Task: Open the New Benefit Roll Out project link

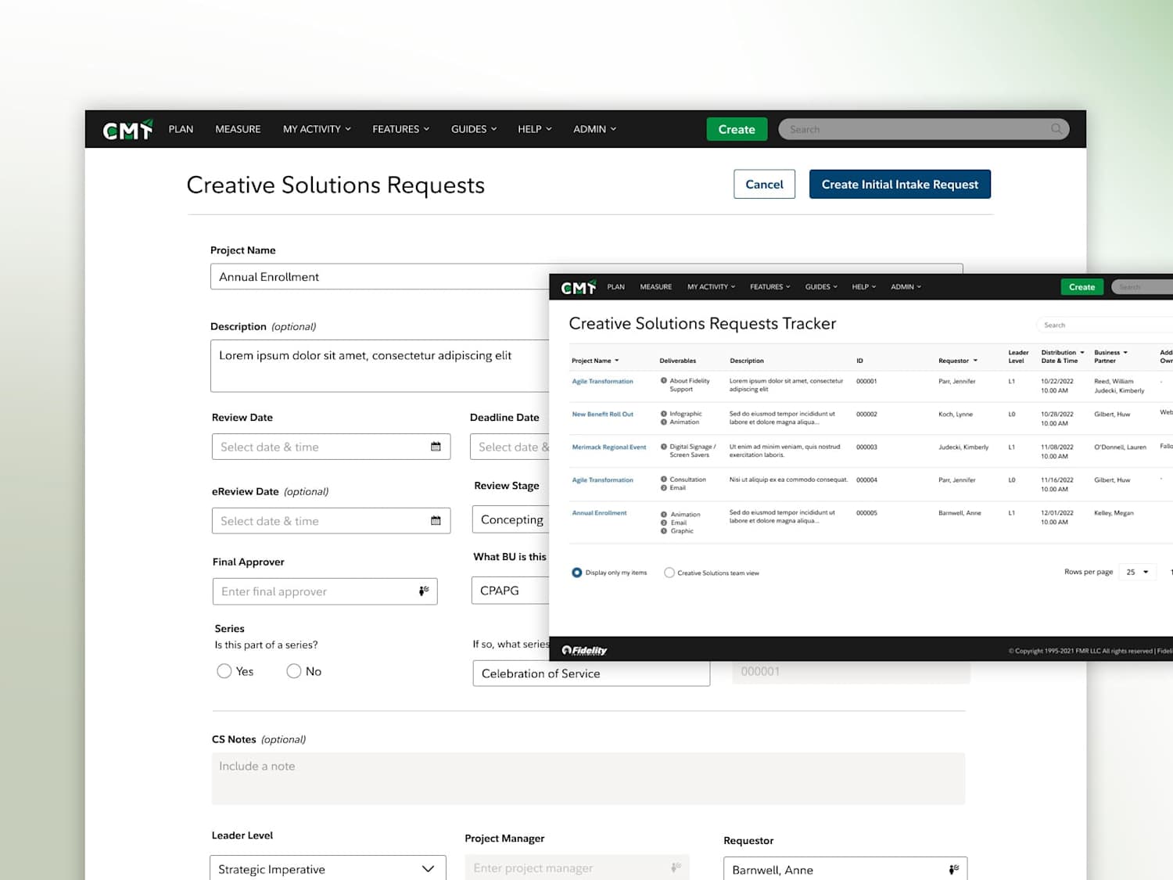Action: 602,414
